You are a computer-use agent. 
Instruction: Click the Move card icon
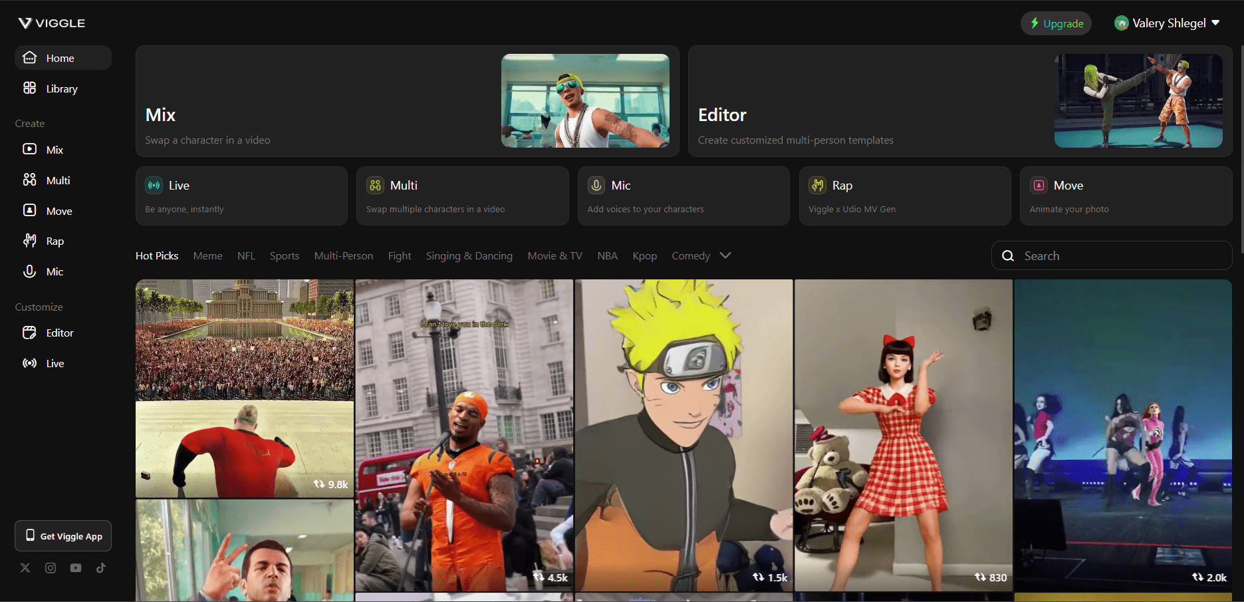pos(1039,186)
